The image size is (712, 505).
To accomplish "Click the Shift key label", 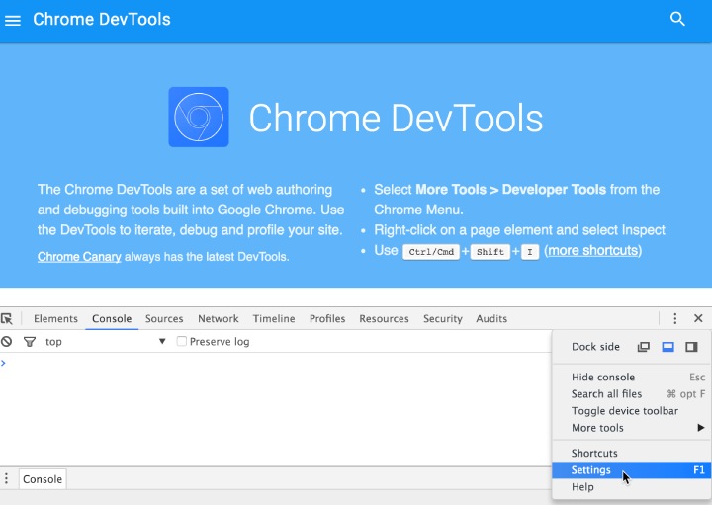I will 489,252.
